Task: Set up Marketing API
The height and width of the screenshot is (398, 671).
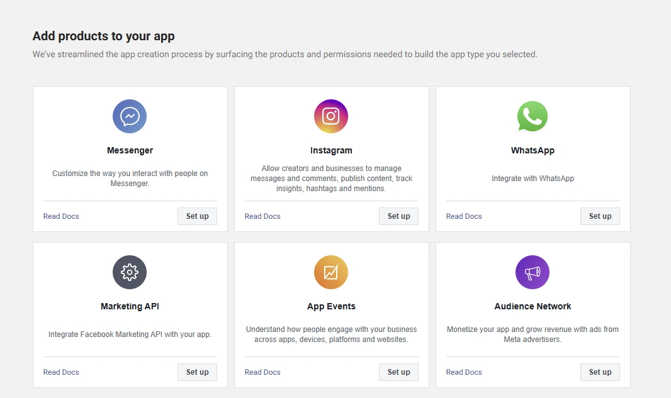Action: [197, 372]
